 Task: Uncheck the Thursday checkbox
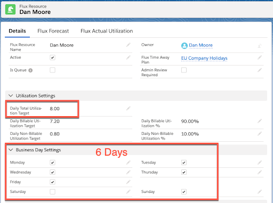184,172
